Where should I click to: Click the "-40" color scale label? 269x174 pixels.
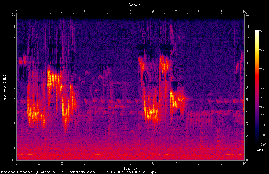262,69
